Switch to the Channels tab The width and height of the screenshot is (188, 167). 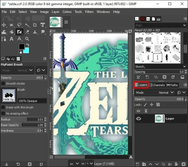click(157, 85)
